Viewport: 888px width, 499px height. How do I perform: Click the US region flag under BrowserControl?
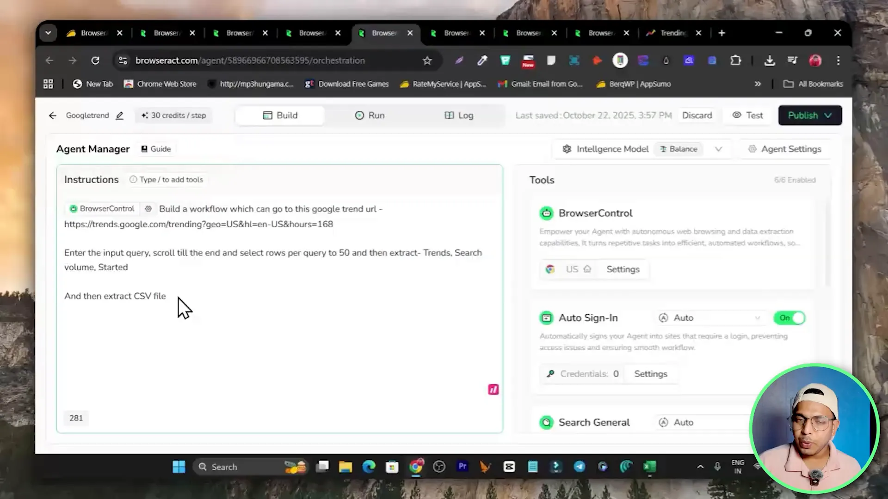tap(550, 269)
